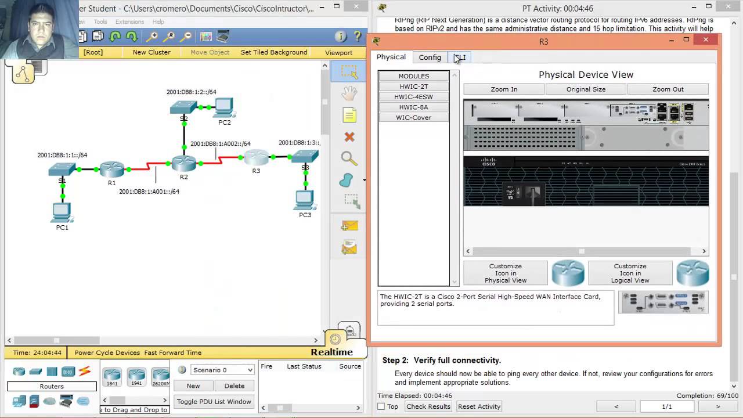The image size is (743, 418).
Task: Click the physical device view horizontal scrollbar
Action: coord(586,251)
